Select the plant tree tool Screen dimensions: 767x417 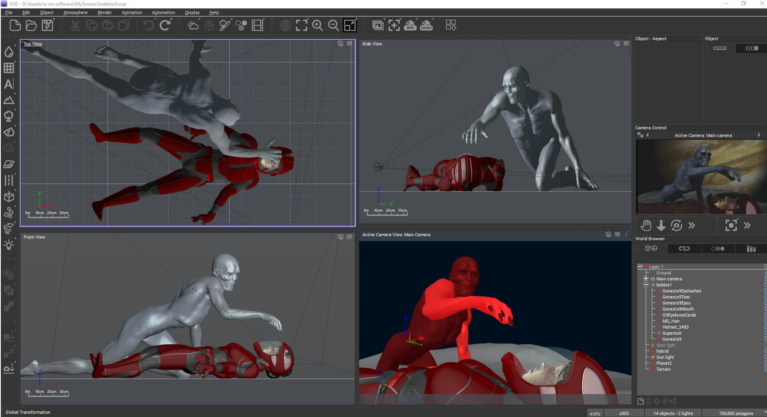point(9,116)
